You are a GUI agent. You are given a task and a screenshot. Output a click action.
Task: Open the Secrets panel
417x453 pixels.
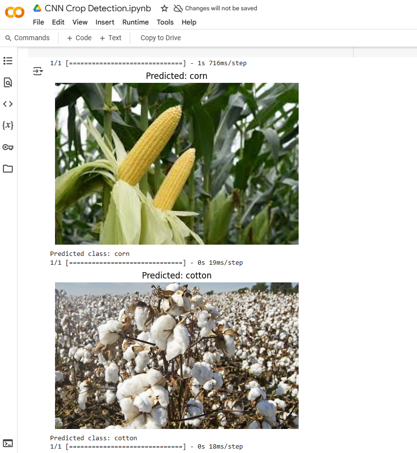8,147
